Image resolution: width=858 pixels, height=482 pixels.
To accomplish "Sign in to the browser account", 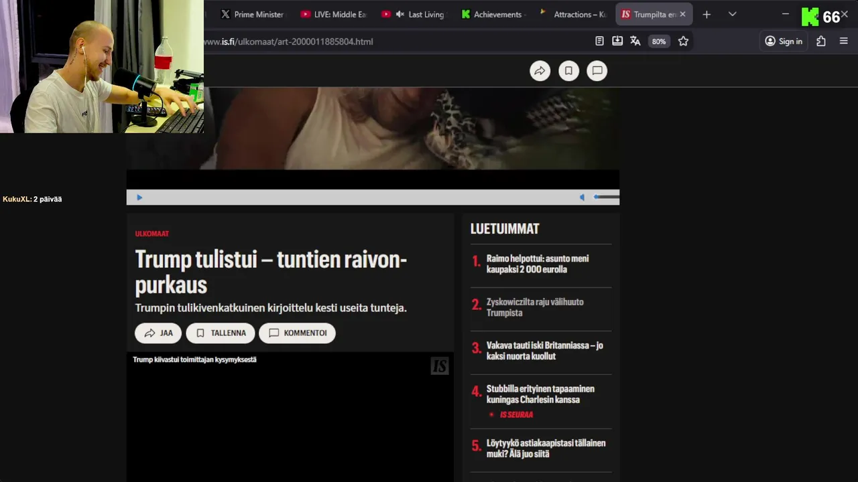I will tap(784, 41).
